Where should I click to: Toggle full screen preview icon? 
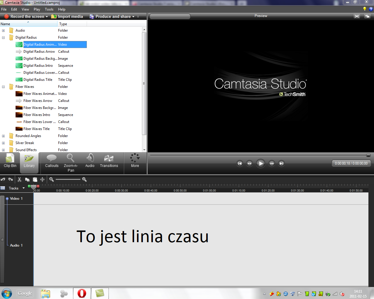357,16
